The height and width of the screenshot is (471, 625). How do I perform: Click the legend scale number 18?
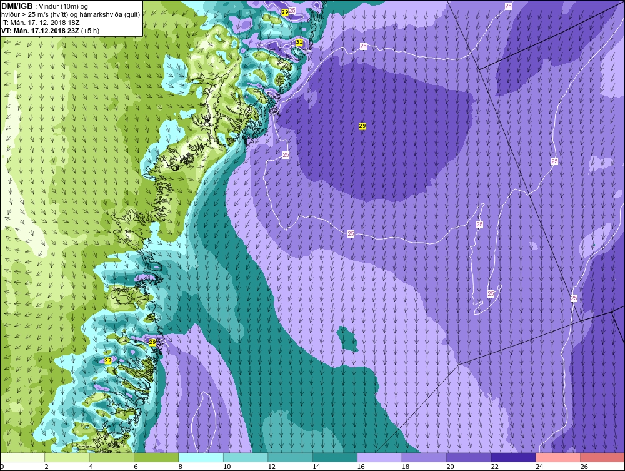click(x=406, y=467)
